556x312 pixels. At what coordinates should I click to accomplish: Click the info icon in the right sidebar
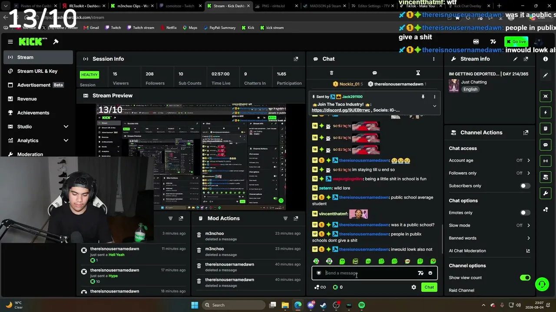pos(546,59)
